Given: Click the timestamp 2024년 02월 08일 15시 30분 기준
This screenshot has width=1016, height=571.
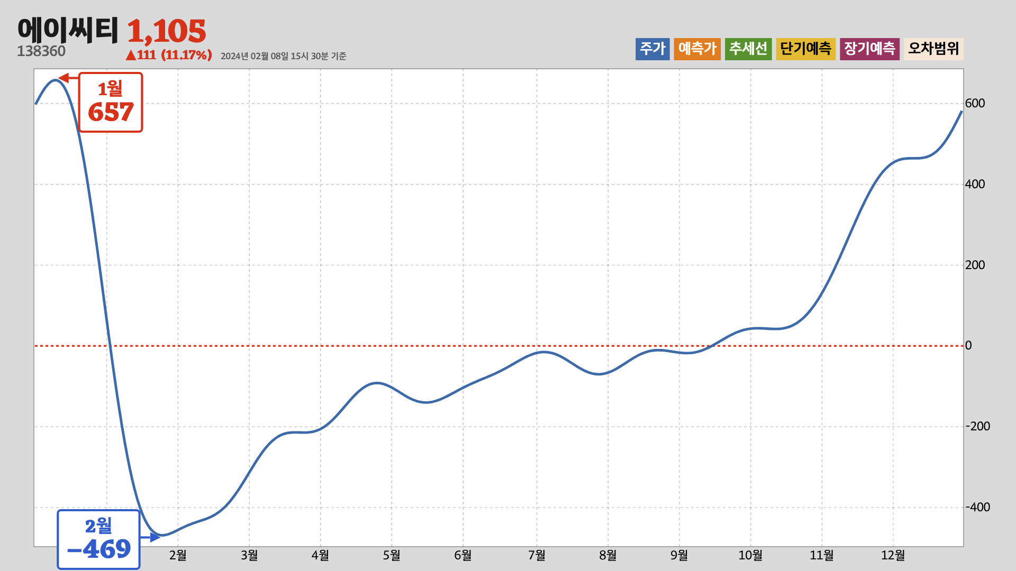Looking at the screenshot, I should 283,56.
